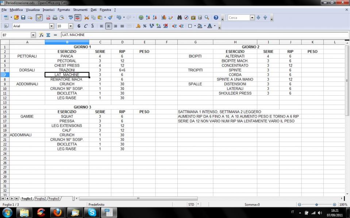The image size is (350, 218).
Task: Launch Firefox from the Windows taskbar
Action: coord(58,212)
